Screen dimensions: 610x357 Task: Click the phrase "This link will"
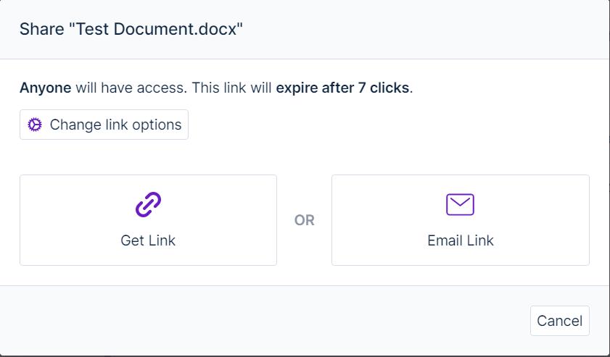[231, 88]
